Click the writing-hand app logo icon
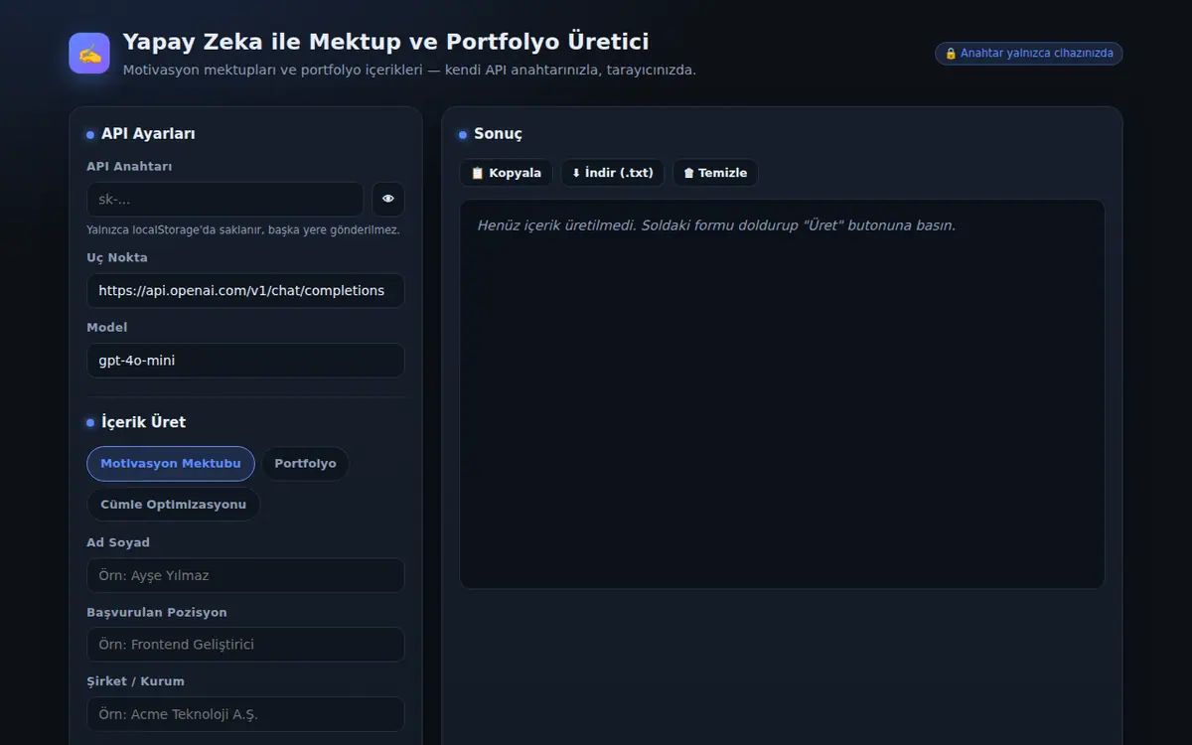The width and height of the screenshot is (1192, 745). click(89, 54)
